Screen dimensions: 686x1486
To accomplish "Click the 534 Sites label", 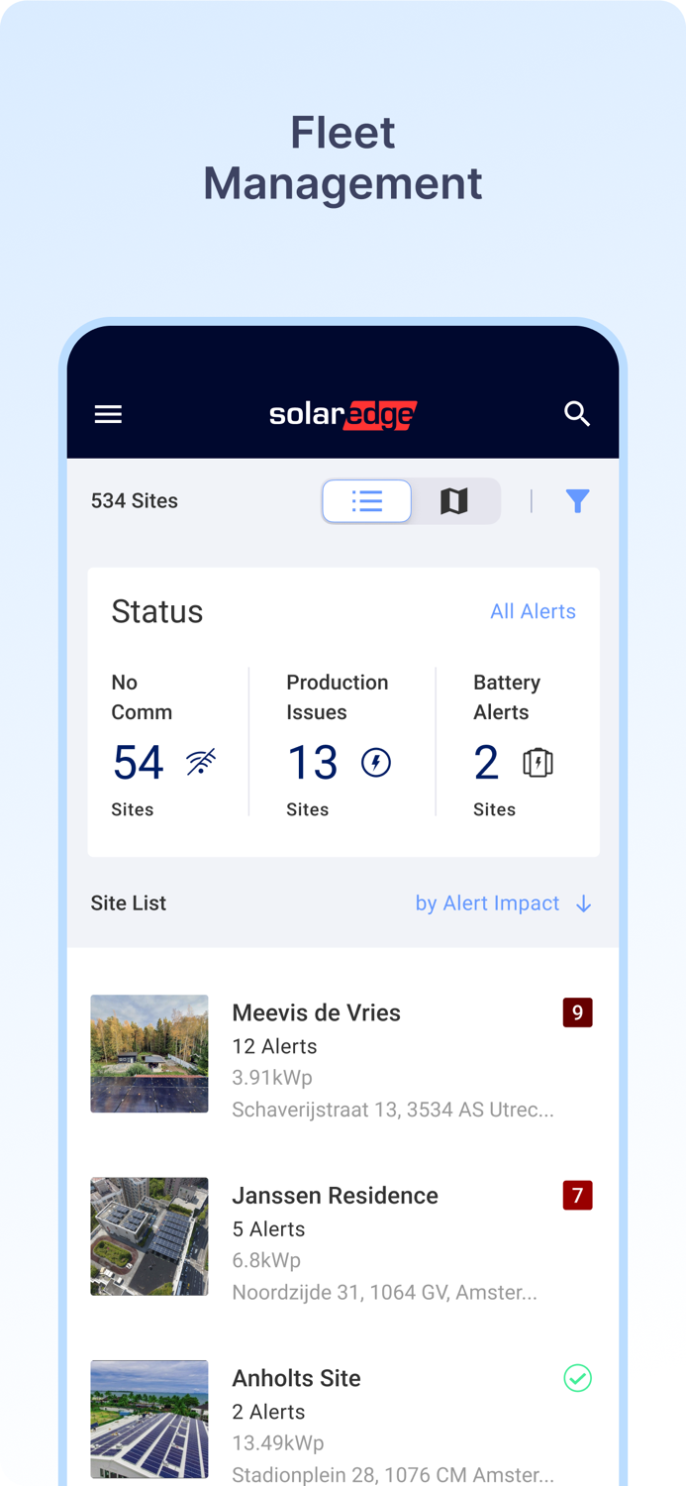I will pos(134,501).
